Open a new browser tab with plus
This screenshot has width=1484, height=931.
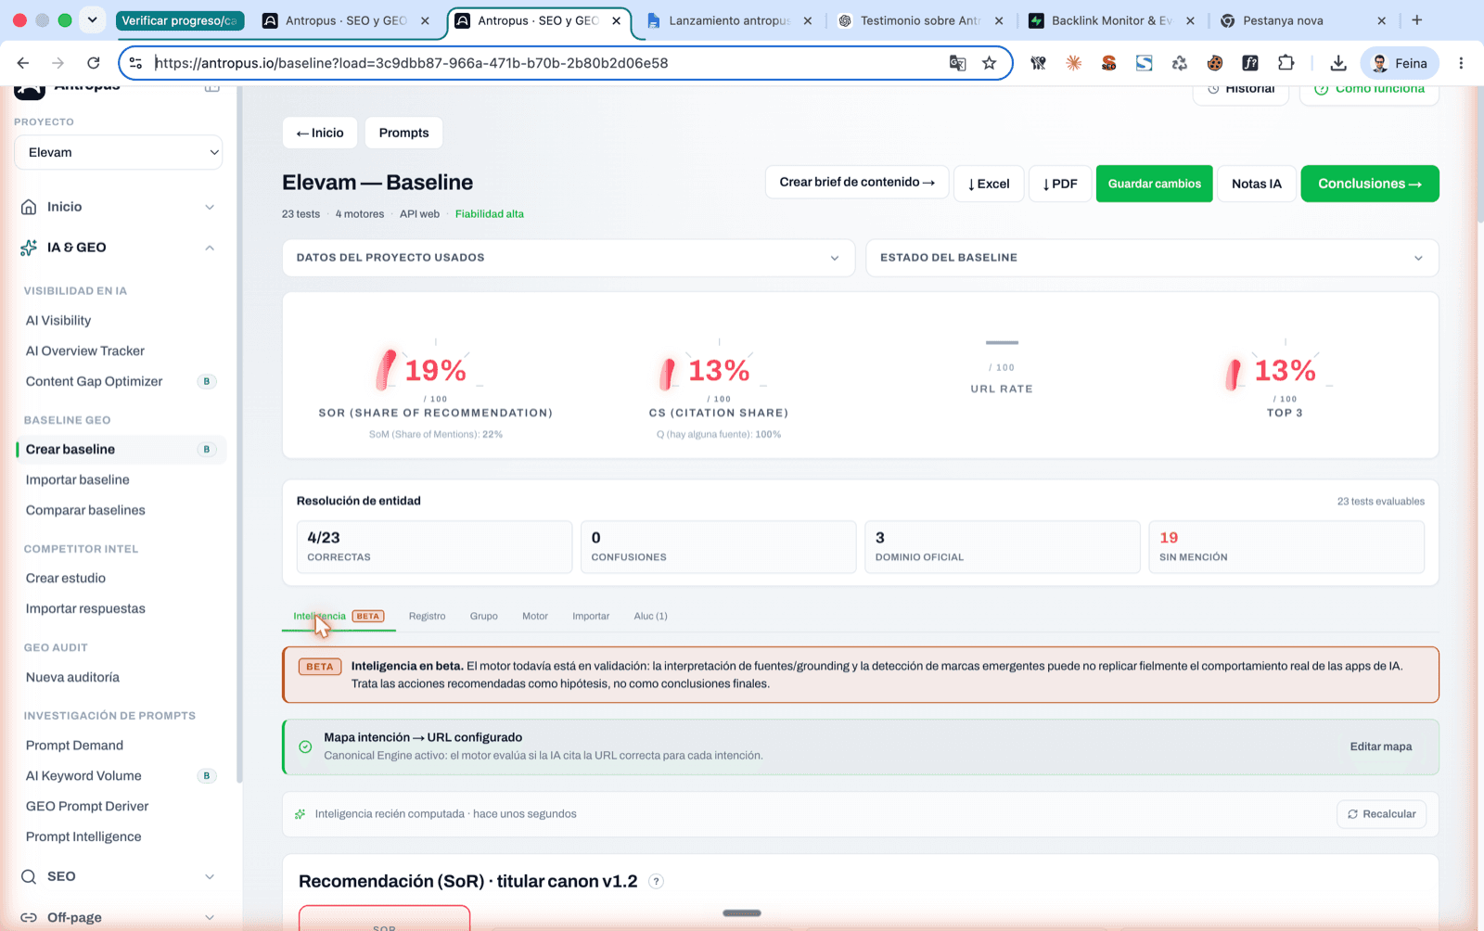1417,20
